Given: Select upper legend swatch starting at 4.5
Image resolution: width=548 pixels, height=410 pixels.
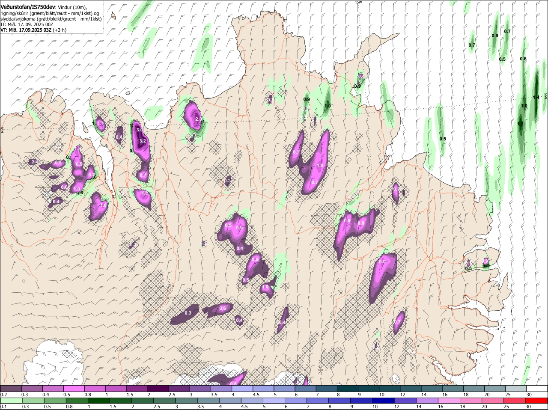Looking at the screenshot, I should (x=263, y=389).
